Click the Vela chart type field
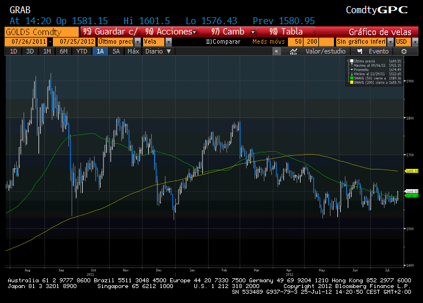 pos(154,42)
